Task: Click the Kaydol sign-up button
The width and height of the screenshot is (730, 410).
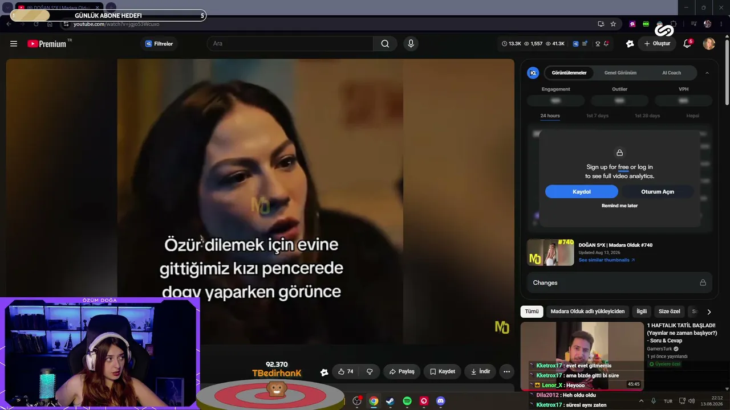Action: [582, 192]
